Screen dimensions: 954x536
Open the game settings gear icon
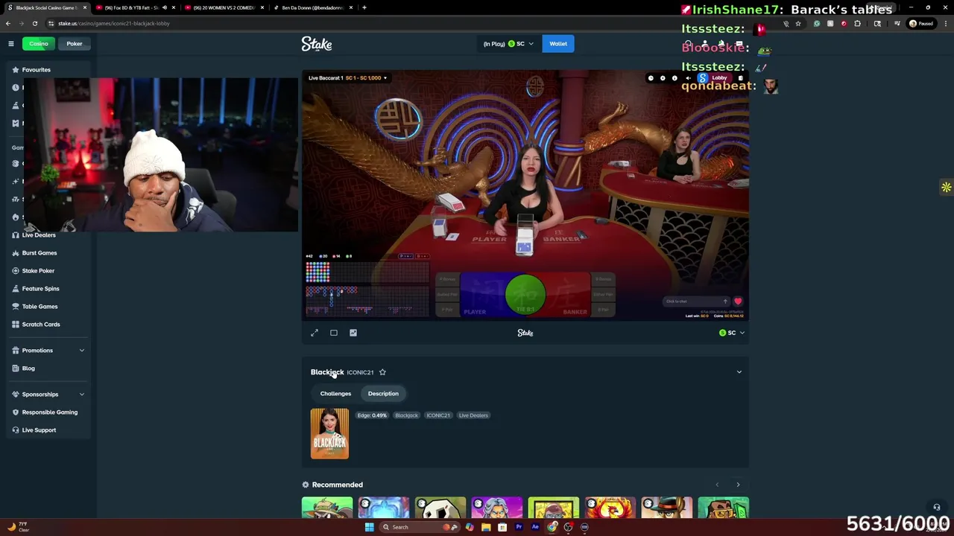point(663,78)
